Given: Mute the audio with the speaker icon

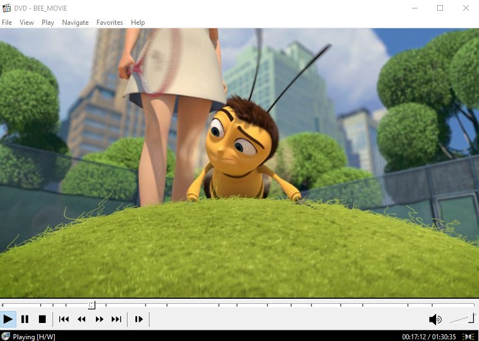Looking at the screenshot, I should [436, 319].
